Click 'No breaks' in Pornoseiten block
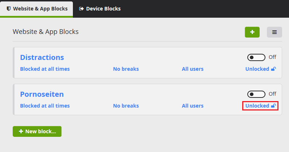This screenshot has height=152, width=289. pos(126,106)
